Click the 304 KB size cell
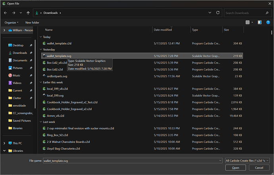Image resolution: width=274 pixels, height=175 pixels. tap(237, 43)
